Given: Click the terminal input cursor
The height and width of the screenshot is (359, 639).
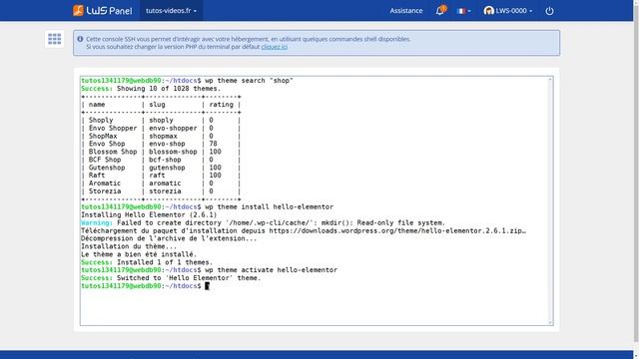Looking at the screenshot, I should click(207, 286).
